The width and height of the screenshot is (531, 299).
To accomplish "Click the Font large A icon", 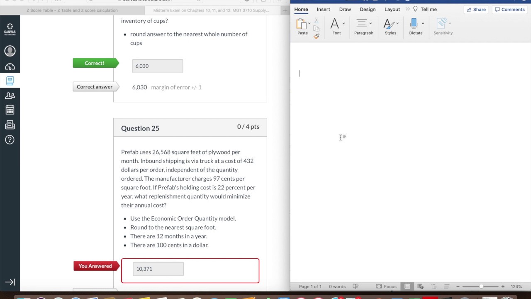I will [x=335, y=24].
